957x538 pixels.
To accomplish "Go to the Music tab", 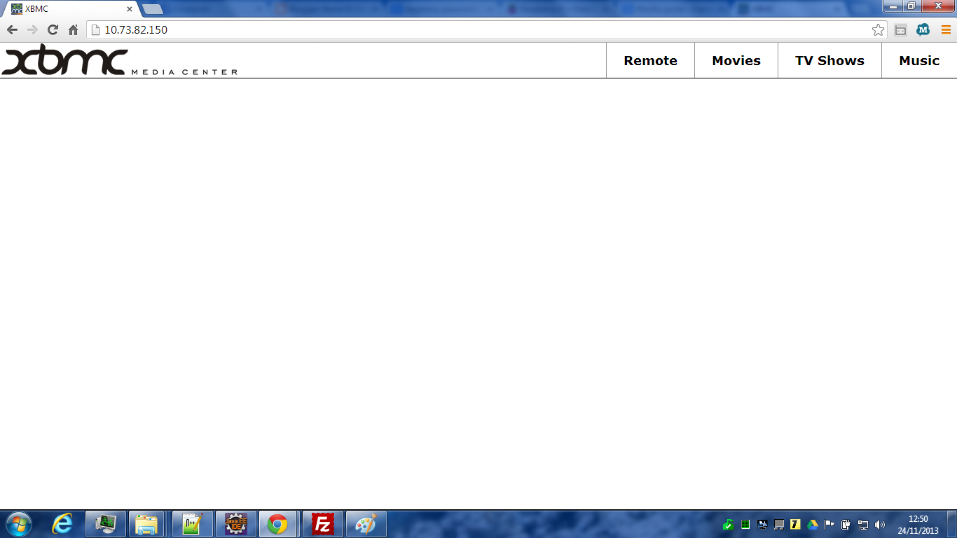I will pos(919,60).
